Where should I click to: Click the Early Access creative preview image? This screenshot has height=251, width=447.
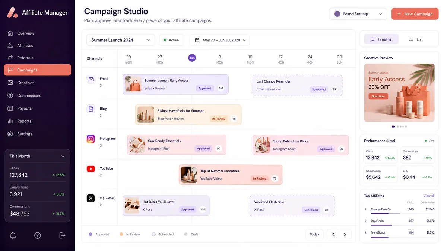pos(399,93)
